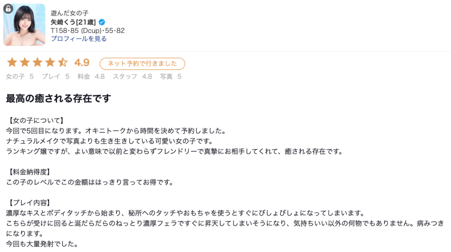Screen dimensions: 451x252
Task: Open the profile photo thumbnail
Action: point(24,25)
